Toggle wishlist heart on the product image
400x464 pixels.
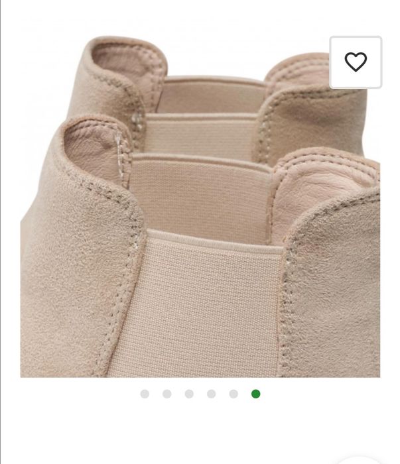(x=356, y=62)
